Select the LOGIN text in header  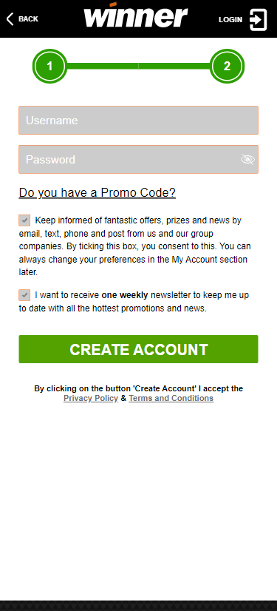click(x=230, y=19)
